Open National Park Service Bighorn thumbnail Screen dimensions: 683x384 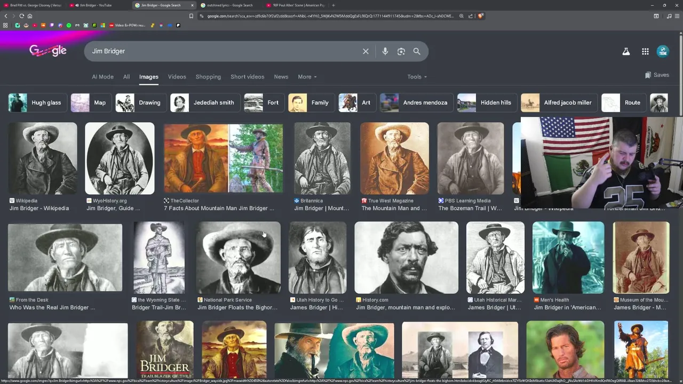pos(239,258)
